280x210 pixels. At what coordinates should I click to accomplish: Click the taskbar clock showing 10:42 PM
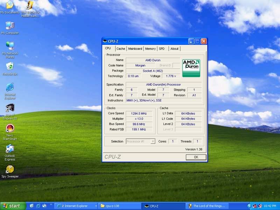270,206
